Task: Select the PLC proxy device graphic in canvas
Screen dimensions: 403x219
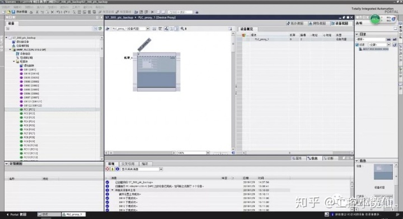Action: 157,72
